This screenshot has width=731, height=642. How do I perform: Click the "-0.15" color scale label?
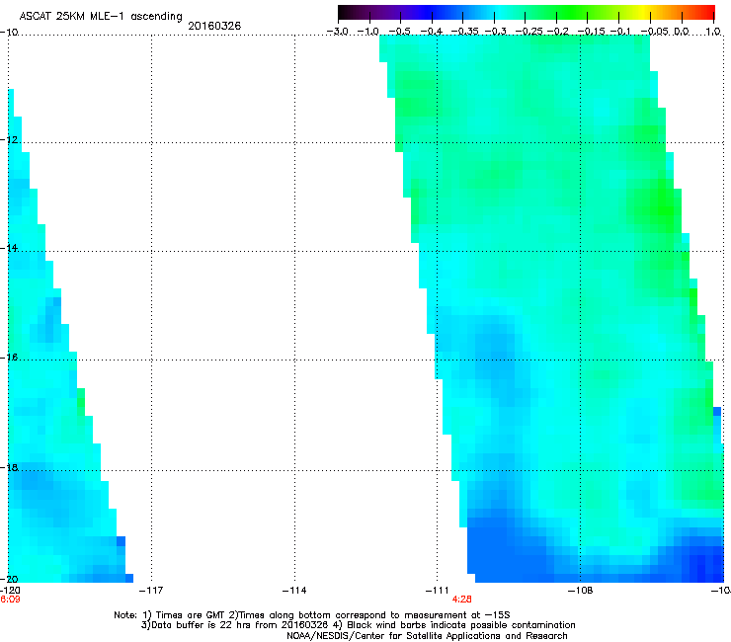click(591, 32)
